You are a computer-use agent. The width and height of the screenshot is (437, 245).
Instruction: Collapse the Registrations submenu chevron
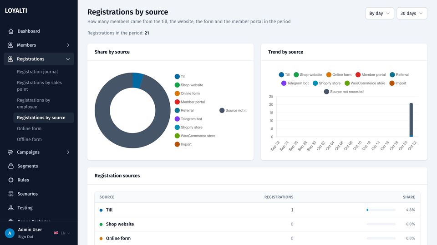[x=68, y=59]
